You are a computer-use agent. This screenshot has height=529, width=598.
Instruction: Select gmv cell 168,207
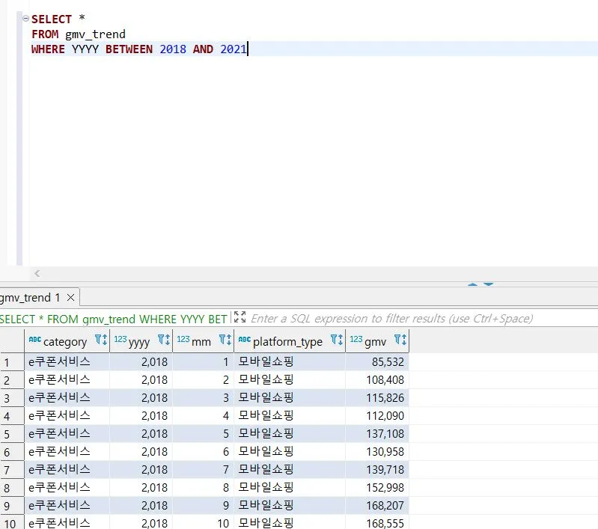click(x=377, y=505)
